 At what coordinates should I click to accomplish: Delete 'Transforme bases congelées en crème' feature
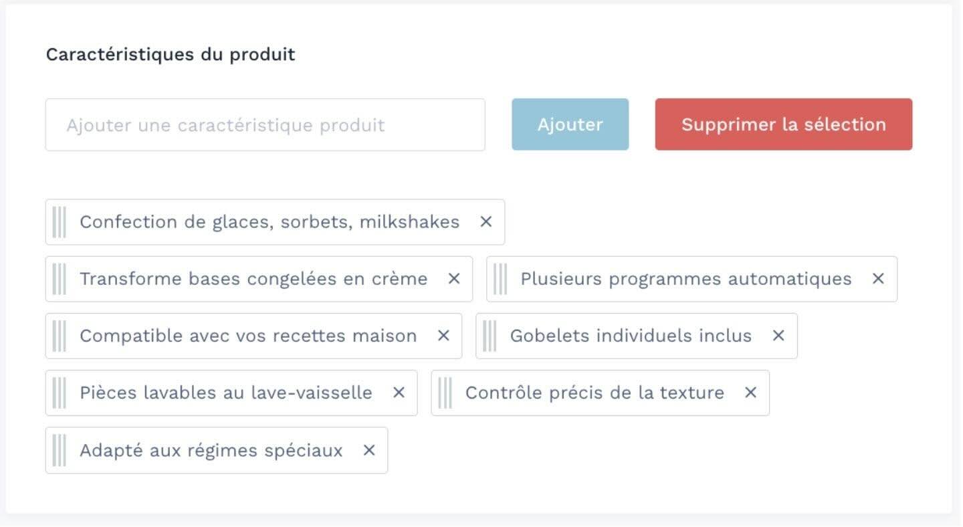click(454, 279)
